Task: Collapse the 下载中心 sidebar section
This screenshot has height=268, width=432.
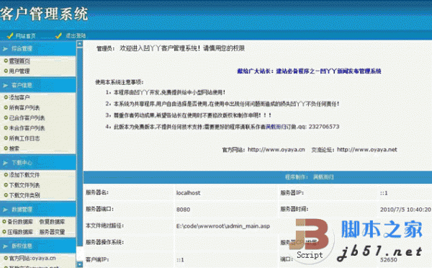Action: point(37,163)
